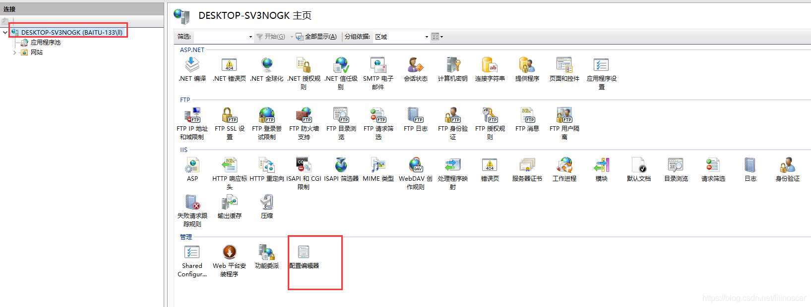Open the .NET 信任级别 feature
This screenshot has height=307, width=811.
341,73
